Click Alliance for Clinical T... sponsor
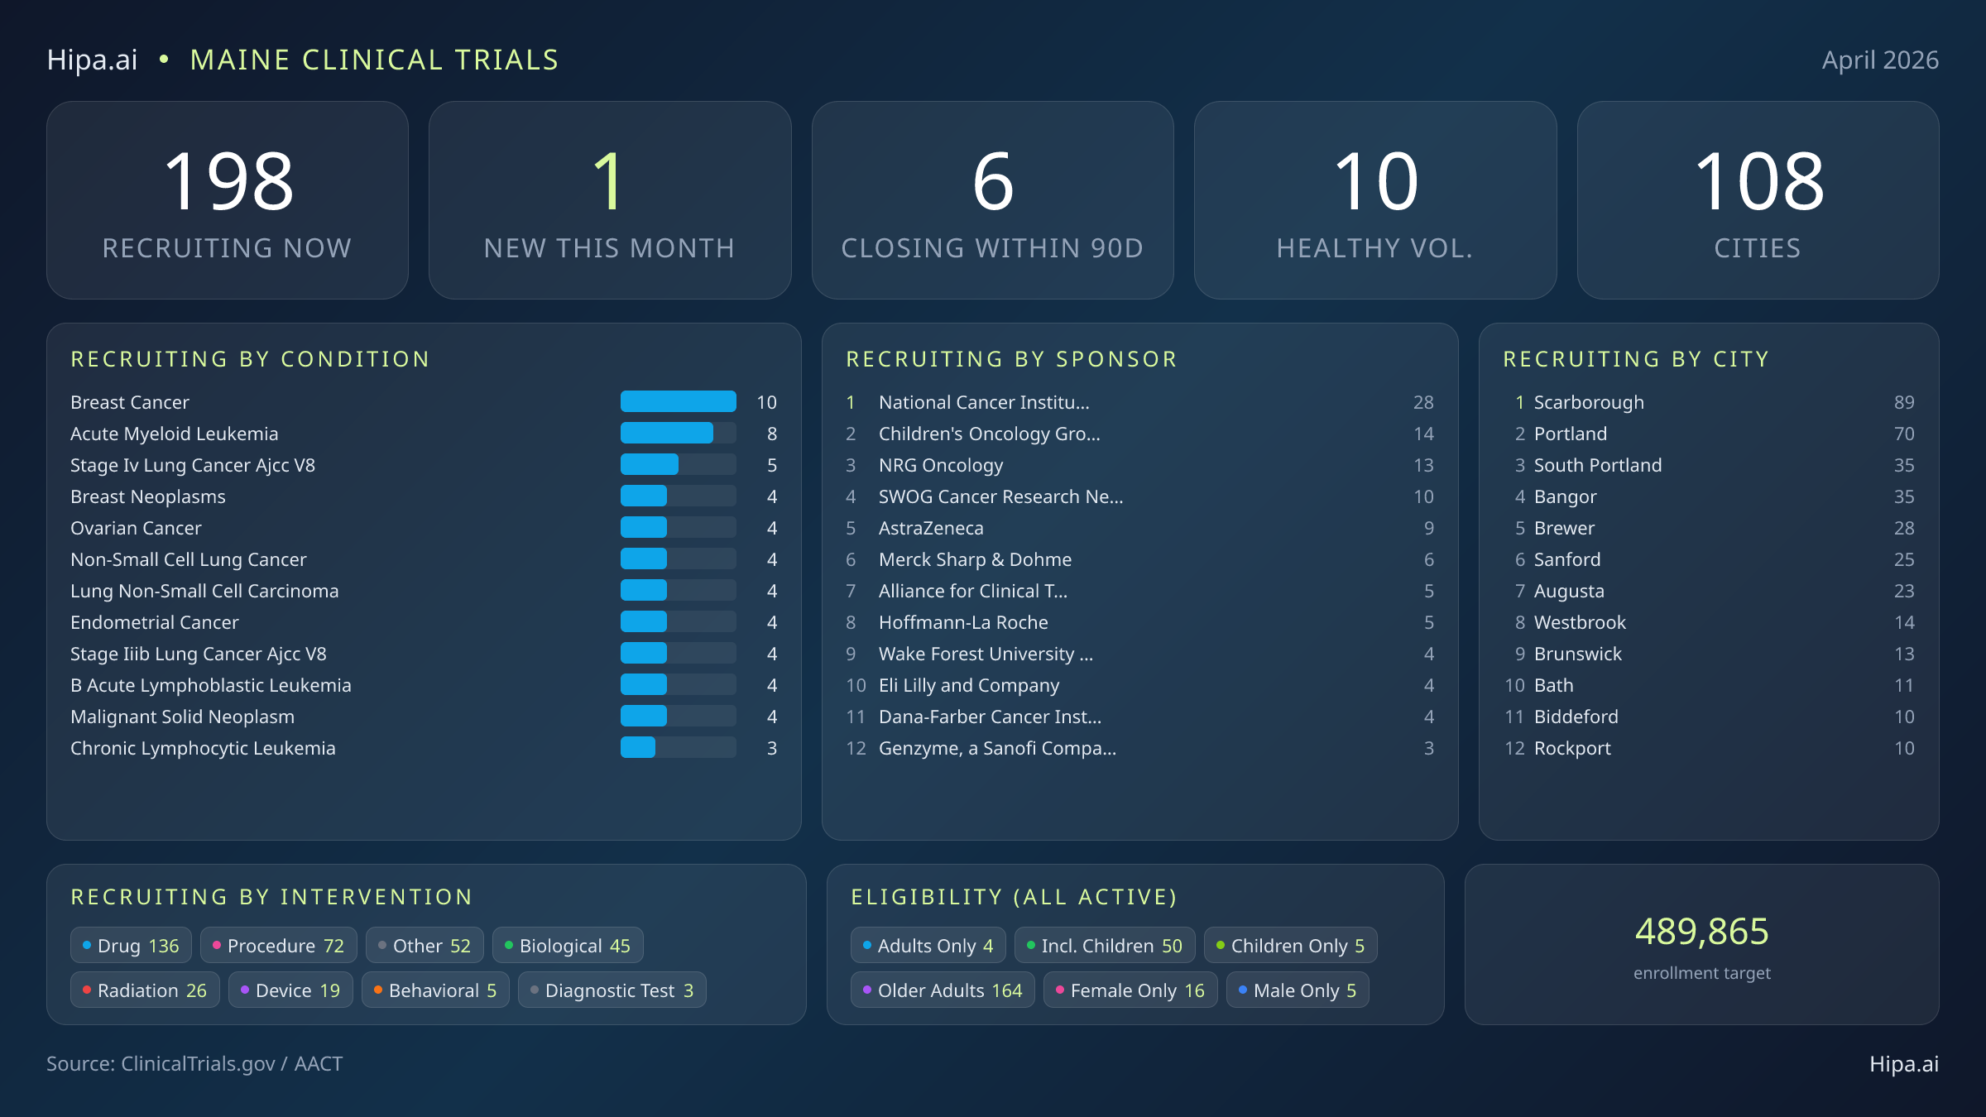Viewport: 1986px width, 1117px height. point(1139,591)
